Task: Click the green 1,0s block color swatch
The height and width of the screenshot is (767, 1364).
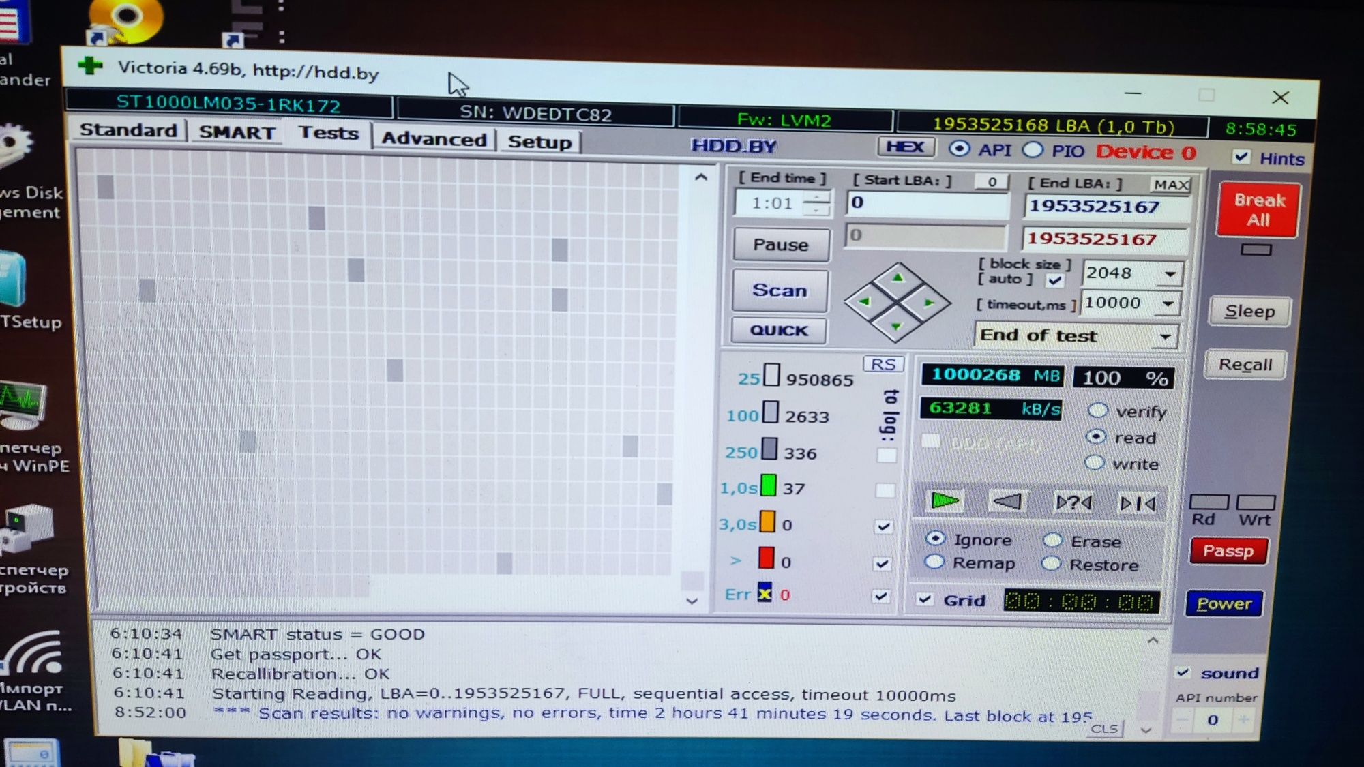Action: coord(769,485)
